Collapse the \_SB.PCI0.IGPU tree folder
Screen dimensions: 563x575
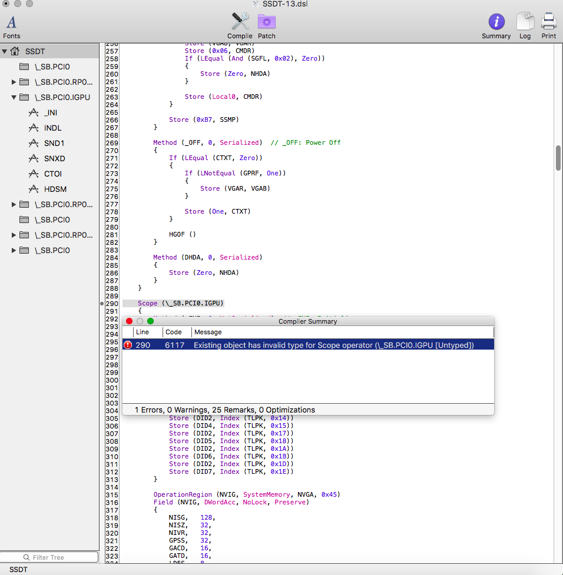pyautogui.click(x=14, y=97)
